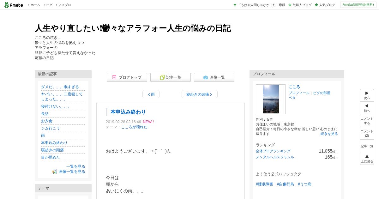Click コメントする in floating panel
Image resolution: width=379 pixels, height=199 pixels.
(367, 121)
